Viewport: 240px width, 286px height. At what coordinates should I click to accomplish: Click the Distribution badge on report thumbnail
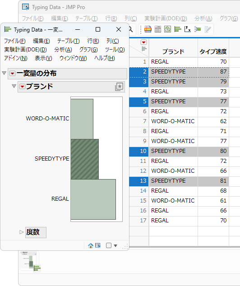point(37,268)
